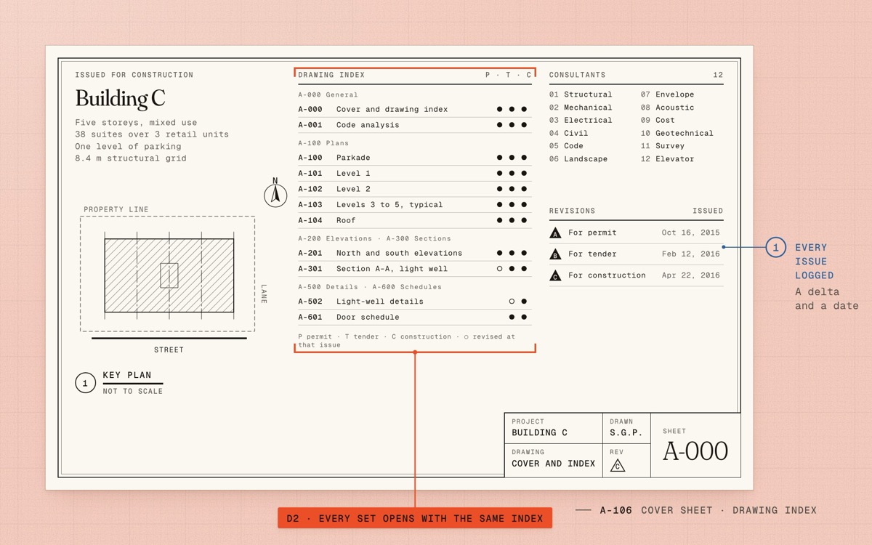Click NOT TO SCALE note
The height and width of the screenshot is (545, 872).
click(x=133, y=391)
